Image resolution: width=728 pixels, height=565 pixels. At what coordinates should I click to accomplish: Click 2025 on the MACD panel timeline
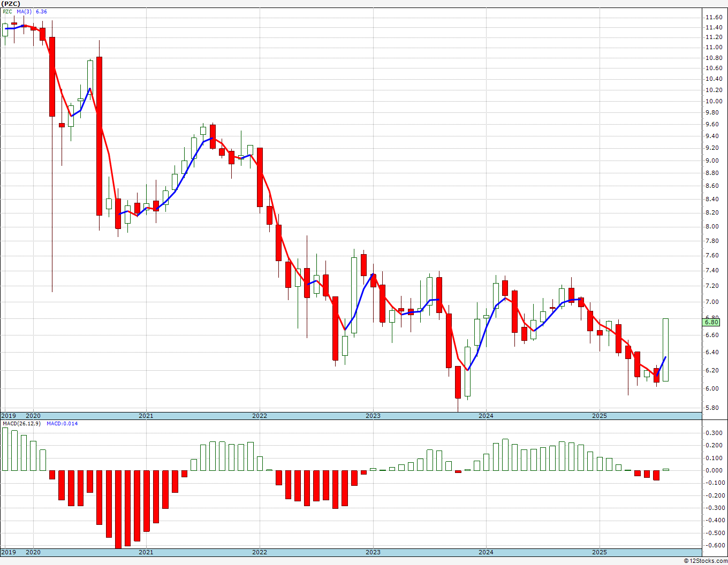pyautogui.click(x=600, y=553)
